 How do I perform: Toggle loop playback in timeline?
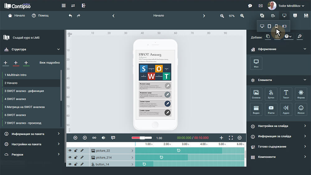point(94,138)
